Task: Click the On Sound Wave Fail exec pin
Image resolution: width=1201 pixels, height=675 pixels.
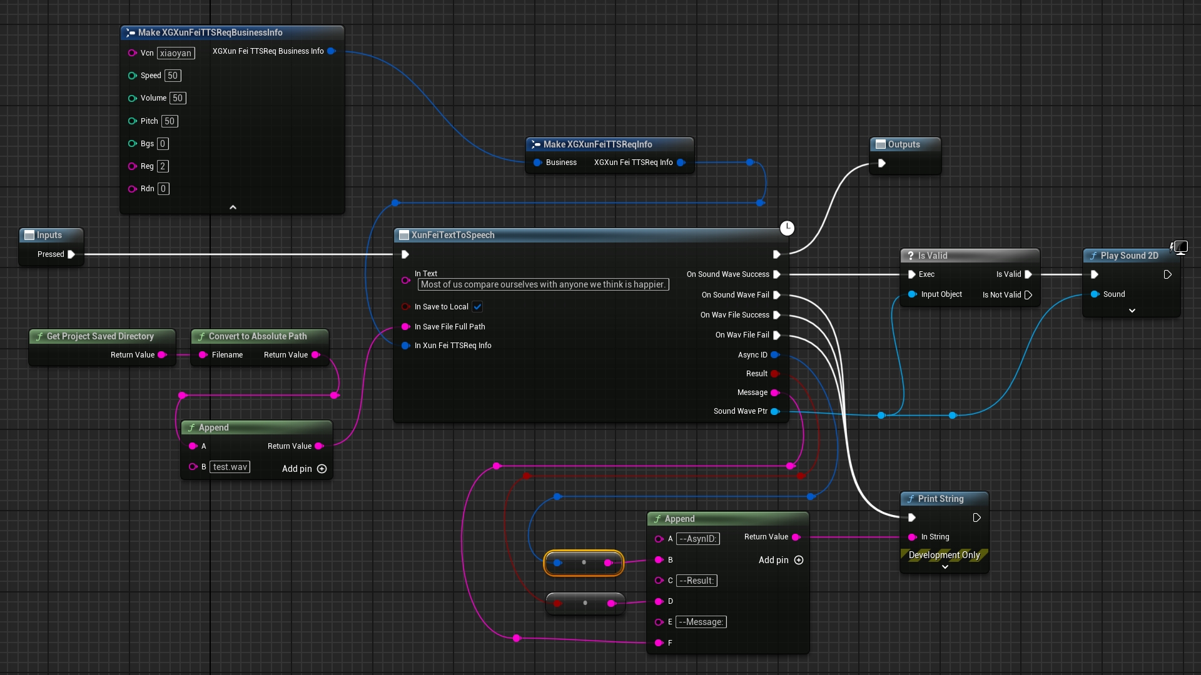Action: [776, 295]
